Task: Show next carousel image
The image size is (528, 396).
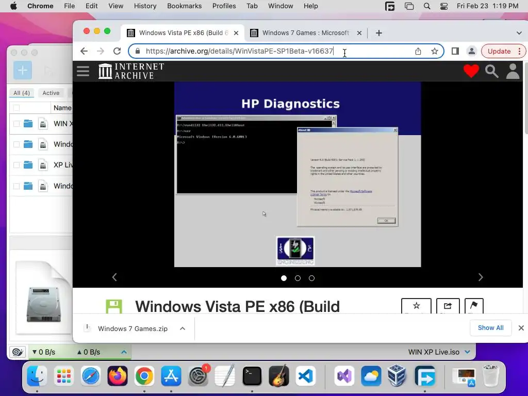Action: (x=481, y=277)
